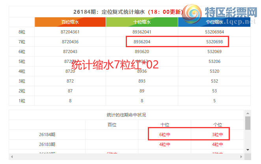The image size is (261, 164).
Task: Click the red 3粒中 result for 26184期
Action: (217, 135)
